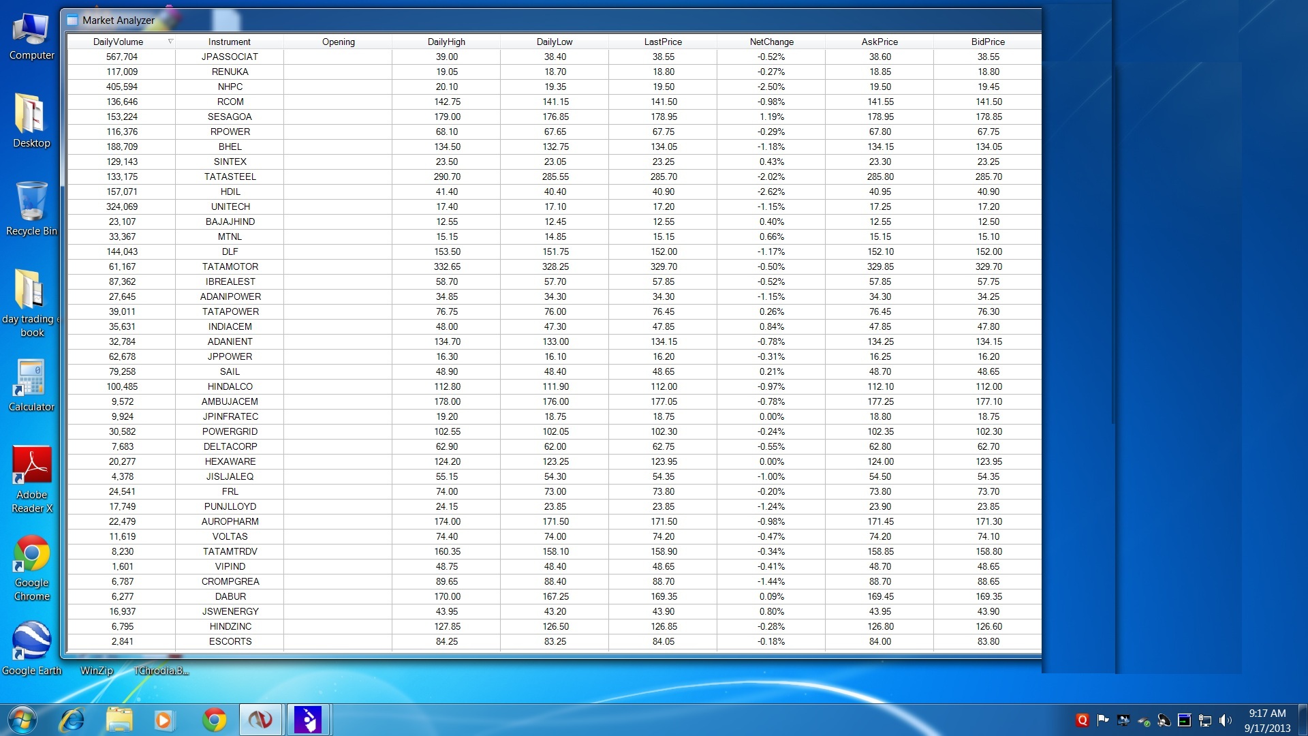Click DailyVolume sort arrow in header

tap(170, 42)
